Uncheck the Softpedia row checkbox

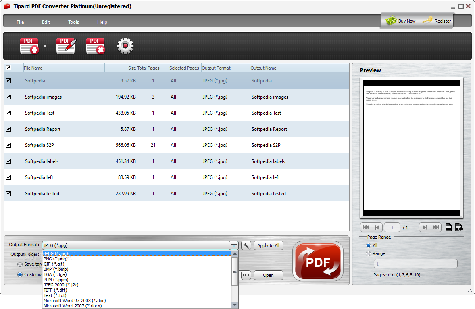click(8, 81)
